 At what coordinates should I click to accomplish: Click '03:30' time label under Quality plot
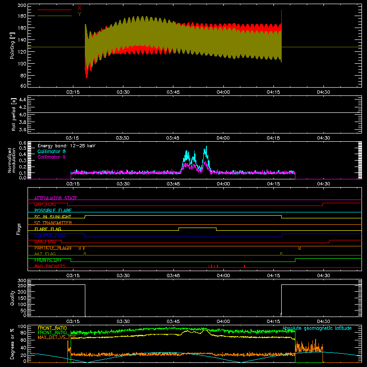[123, 322]
